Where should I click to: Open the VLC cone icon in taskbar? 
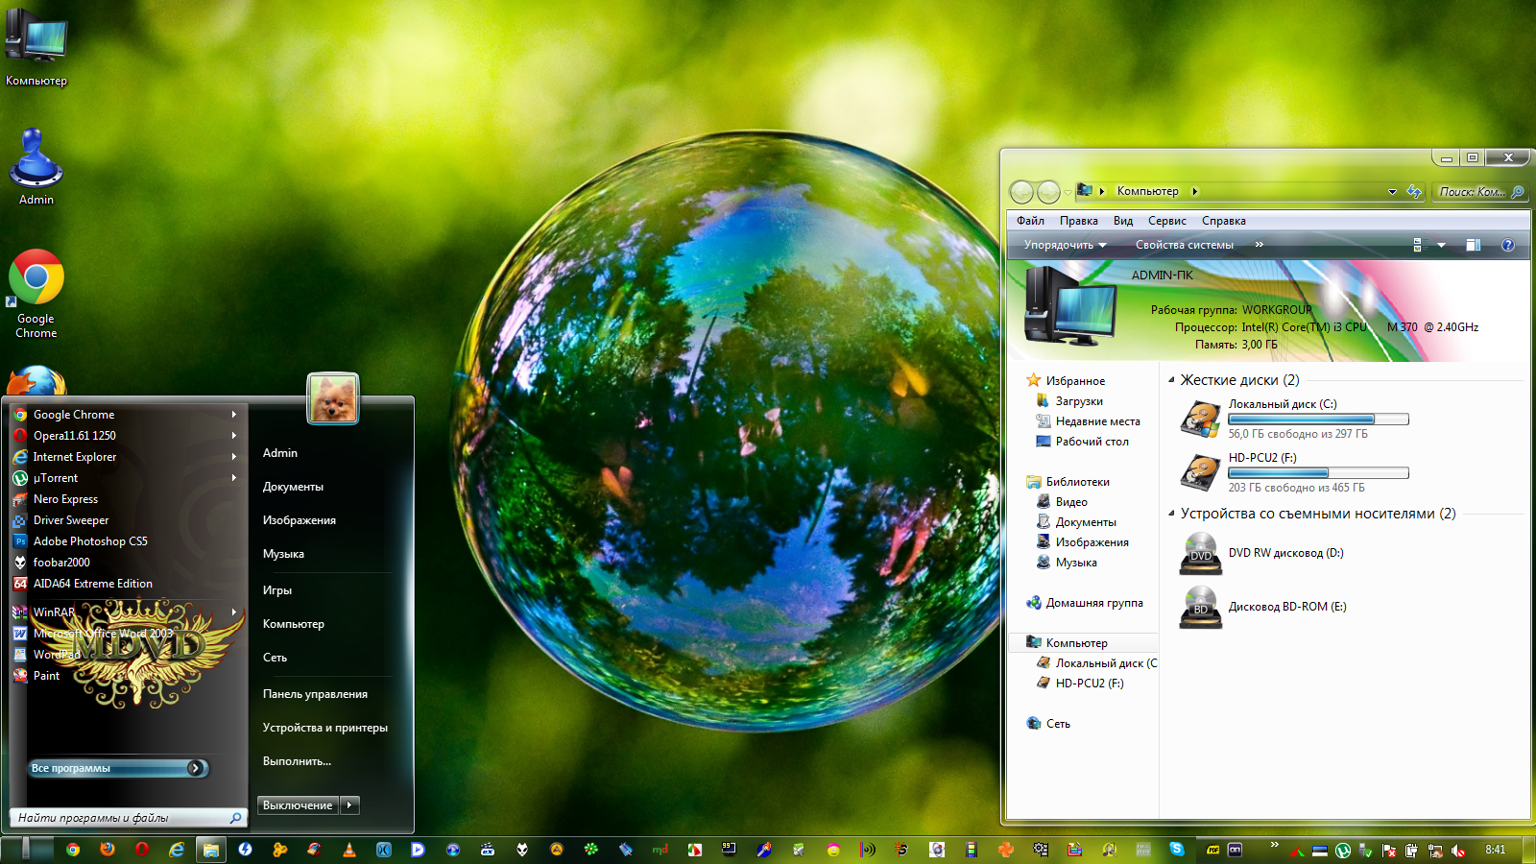349,850
